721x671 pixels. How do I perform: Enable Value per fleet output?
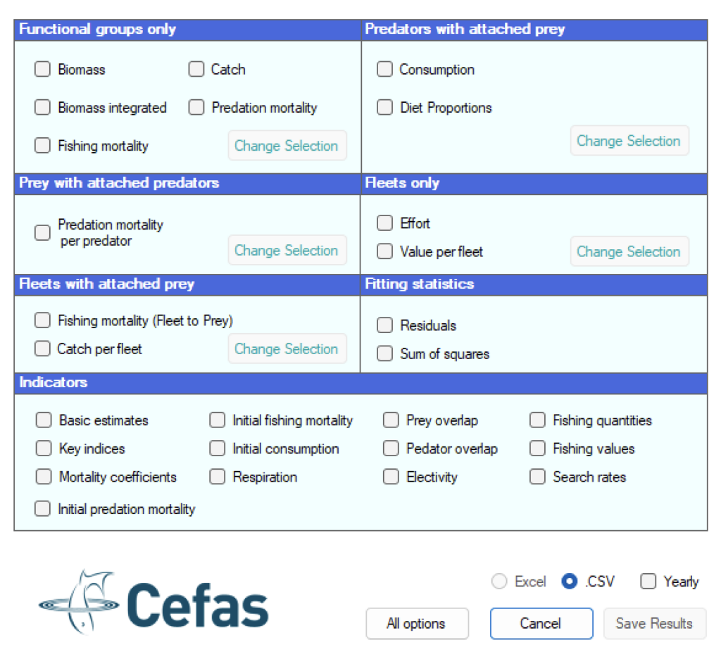384,251
